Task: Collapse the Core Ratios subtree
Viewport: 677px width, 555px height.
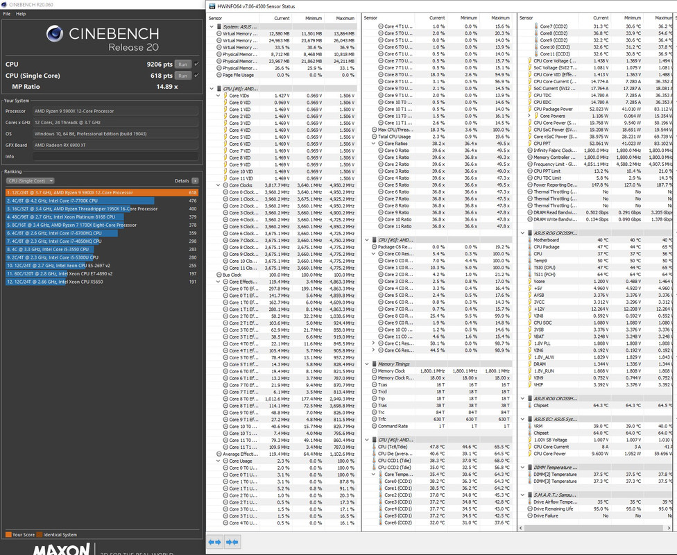Action: 374,144
